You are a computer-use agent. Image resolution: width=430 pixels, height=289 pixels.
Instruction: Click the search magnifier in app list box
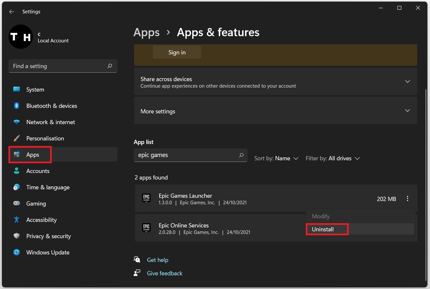click(x=241, y=155)
